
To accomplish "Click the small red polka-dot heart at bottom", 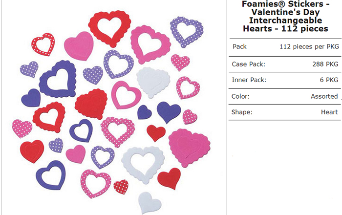I will [x=121, y=187].
